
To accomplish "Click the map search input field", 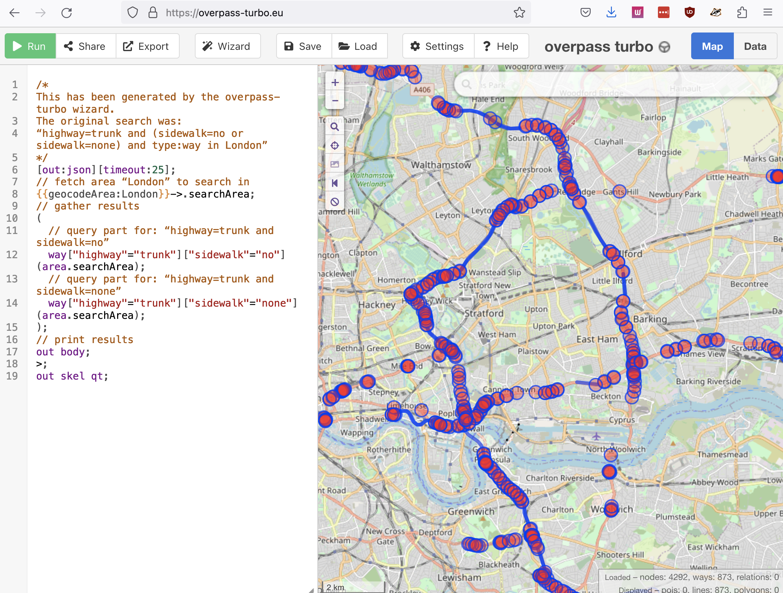I will (x=616, y=85).
